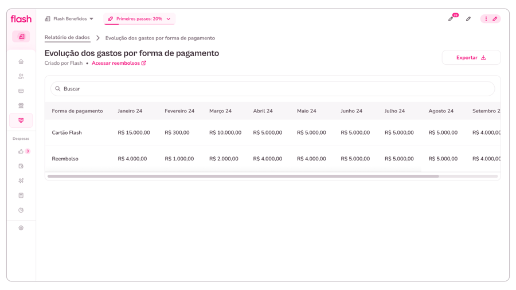Click the airplane travel icon in the sidebar

(21, 181)
